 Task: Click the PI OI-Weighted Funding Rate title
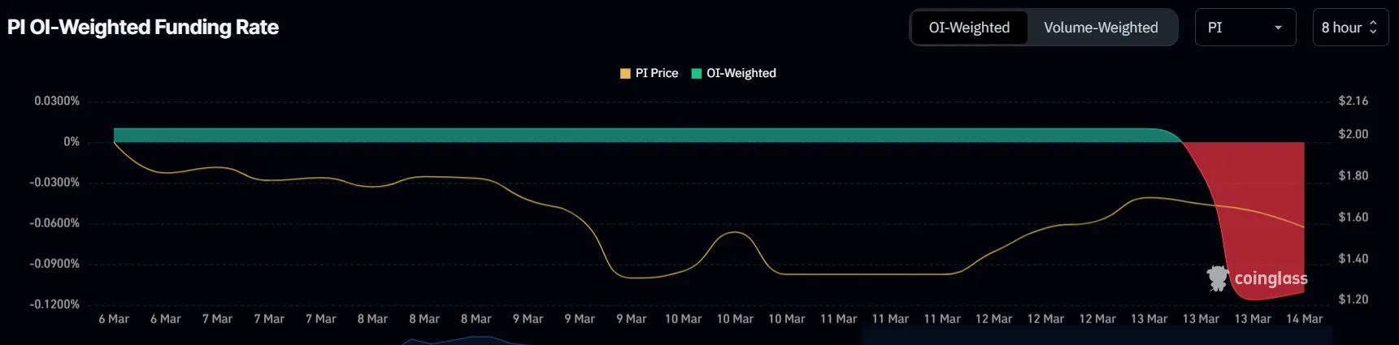143,28
